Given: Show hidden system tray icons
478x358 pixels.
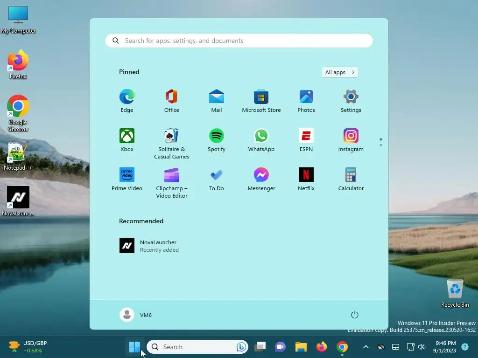Looking at the screenshot, I should coord(366,347).
